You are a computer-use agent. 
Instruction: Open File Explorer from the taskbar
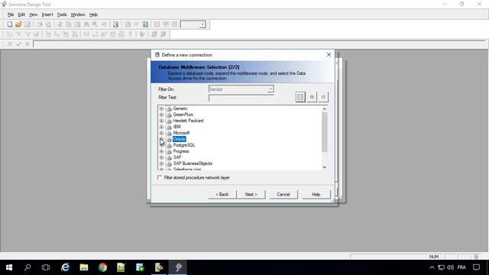84,267
